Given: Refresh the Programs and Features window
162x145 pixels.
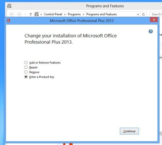Looking at the screenshot, I should [x=143, y=14].
